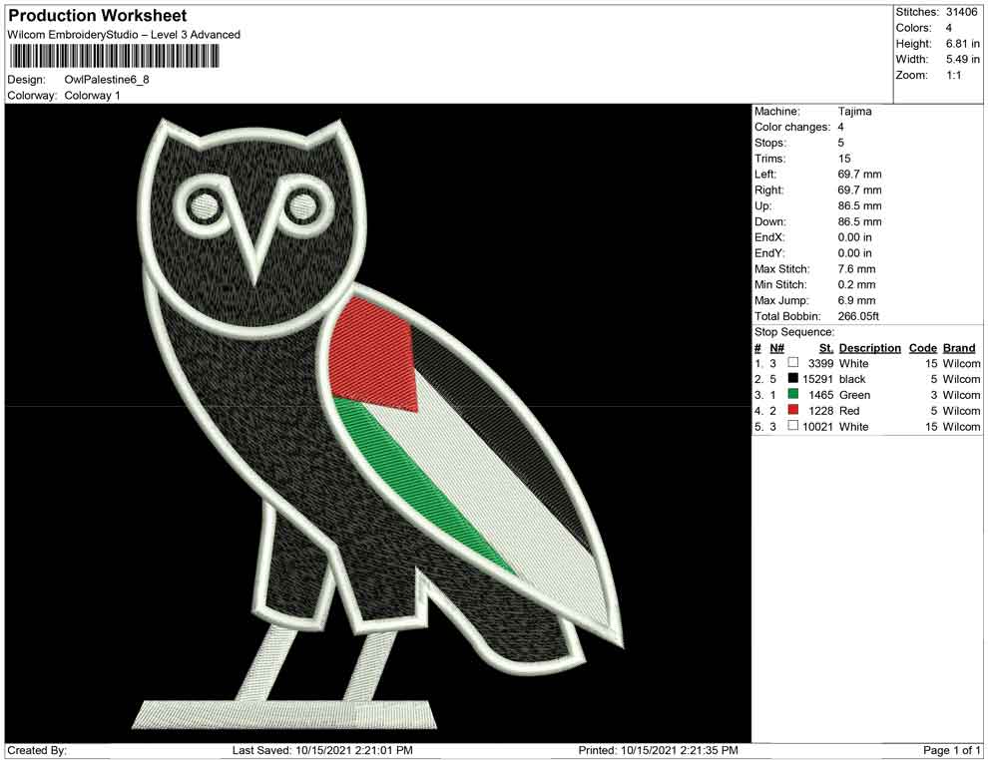Click the 'Code' column header

coord(922,348)
